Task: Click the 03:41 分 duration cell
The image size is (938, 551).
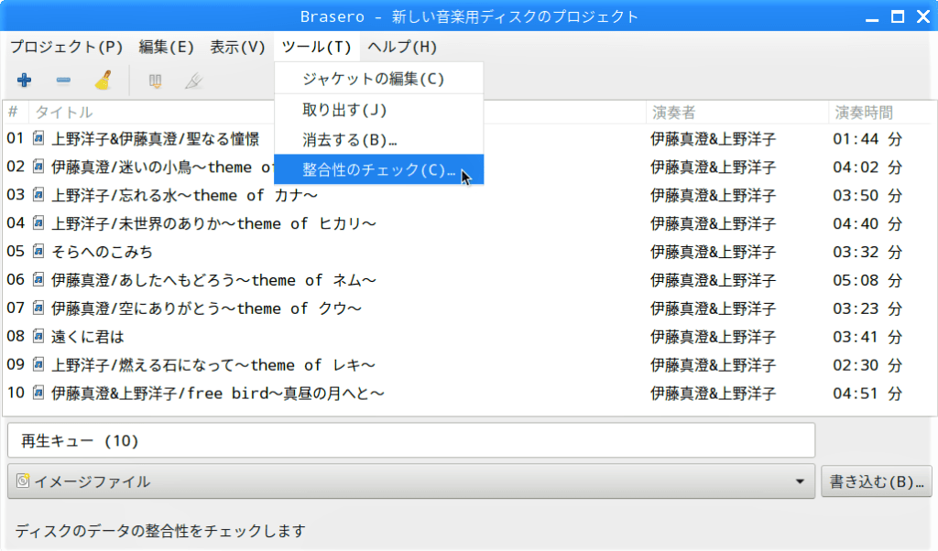Action: click(867, 337)
